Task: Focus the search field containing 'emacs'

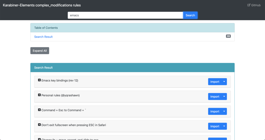Action: [x=125, y=15]
